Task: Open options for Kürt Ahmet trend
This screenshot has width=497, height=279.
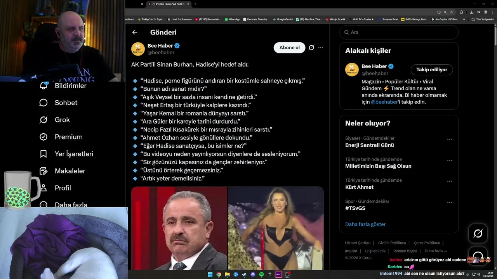Action: click(450, 181)
